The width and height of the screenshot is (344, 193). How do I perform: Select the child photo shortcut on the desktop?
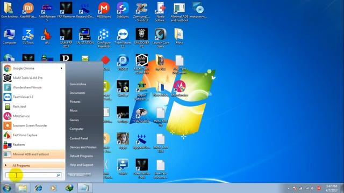123,141
